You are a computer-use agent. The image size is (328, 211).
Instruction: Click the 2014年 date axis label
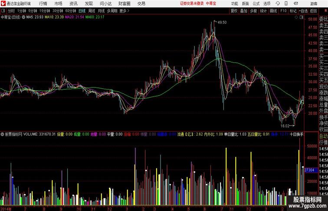point(6,209)
